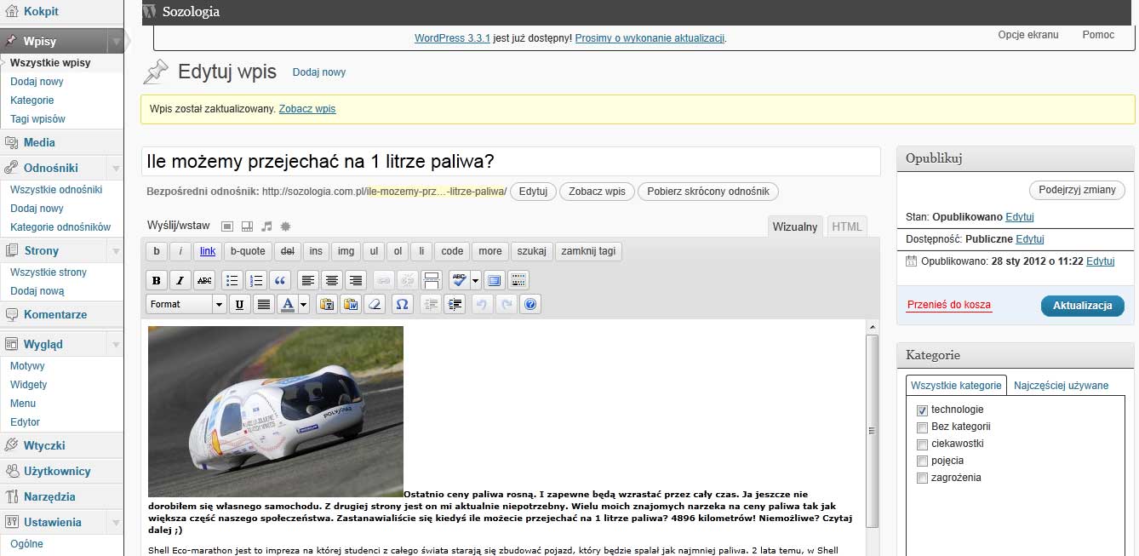Enable the zagrożenia category checkbox
Viewport: 1139px width, 556px height.
click(922, 479)
